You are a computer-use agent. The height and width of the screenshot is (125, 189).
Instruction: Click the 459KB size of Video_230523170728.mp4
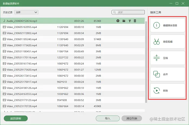97,106
